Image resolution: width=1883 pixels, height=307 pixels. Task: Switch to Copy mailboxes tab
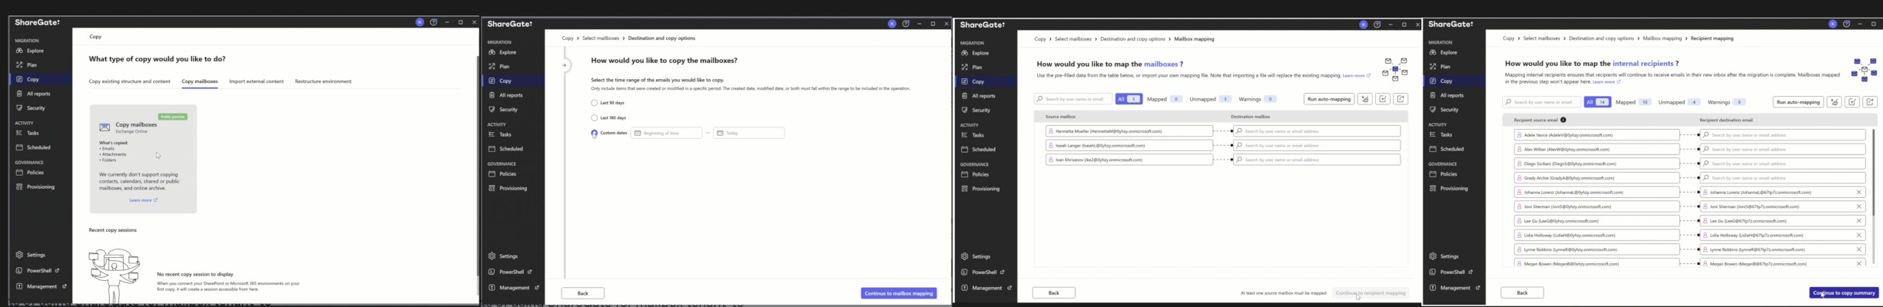coord(200,81)
